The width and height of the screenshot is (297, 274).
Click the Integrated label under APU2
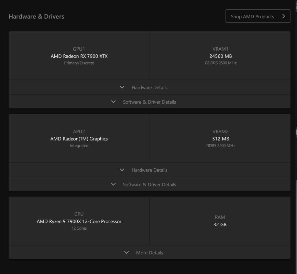79,146
